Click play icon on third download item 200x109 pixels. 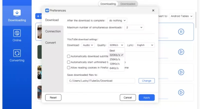(181, 72)
